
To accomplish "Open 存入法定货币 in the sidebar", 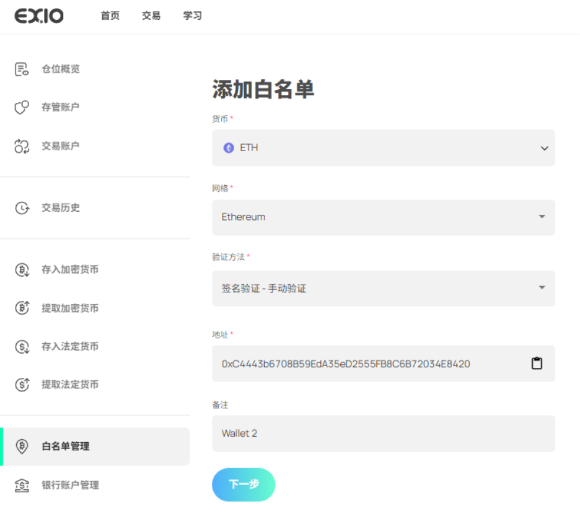I will click(x=69, y=347).
